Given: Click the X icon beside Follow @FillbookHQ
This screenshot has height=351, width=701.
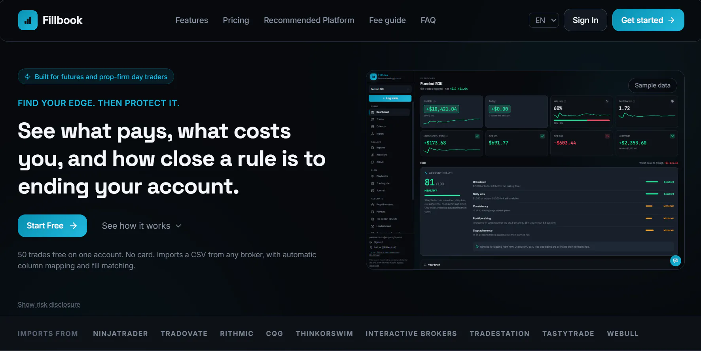Looking at the screenshot, I should [371, 247].
